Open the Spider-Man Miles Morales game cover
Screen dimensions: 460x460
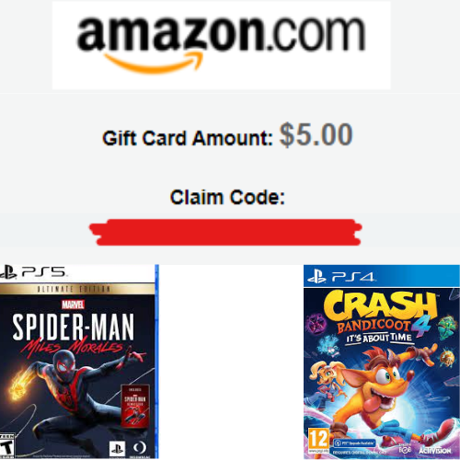(x=79, y=362)
